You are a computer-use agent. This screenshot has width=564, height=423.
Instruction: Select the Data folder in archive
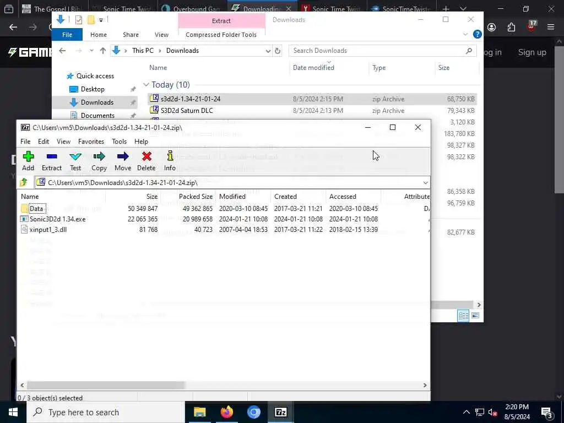(36, 209)
